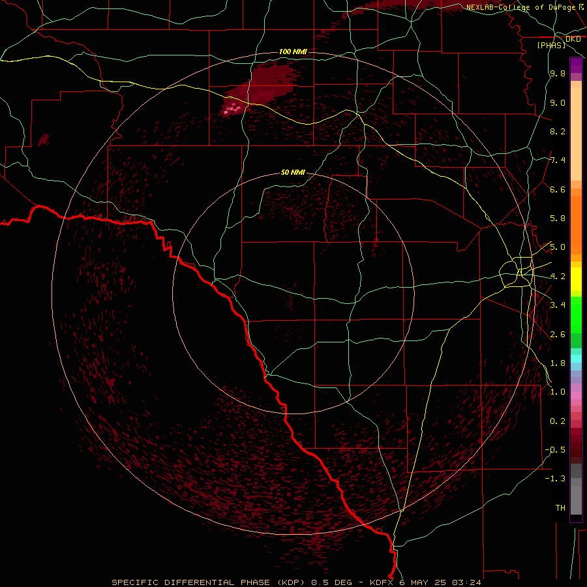Pick the orange band of the color bar
The height and width of the screenshot is (587, 587).
point(576,226)
